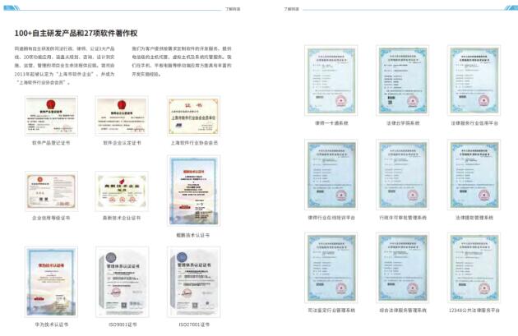Select the 鲲鹏技术认证书 certificate image

(193, 191)
